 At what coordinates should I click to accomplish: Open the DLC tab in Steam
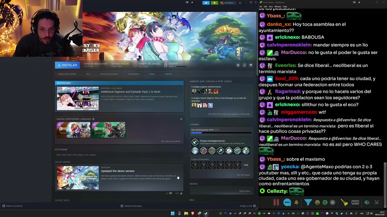88,74
